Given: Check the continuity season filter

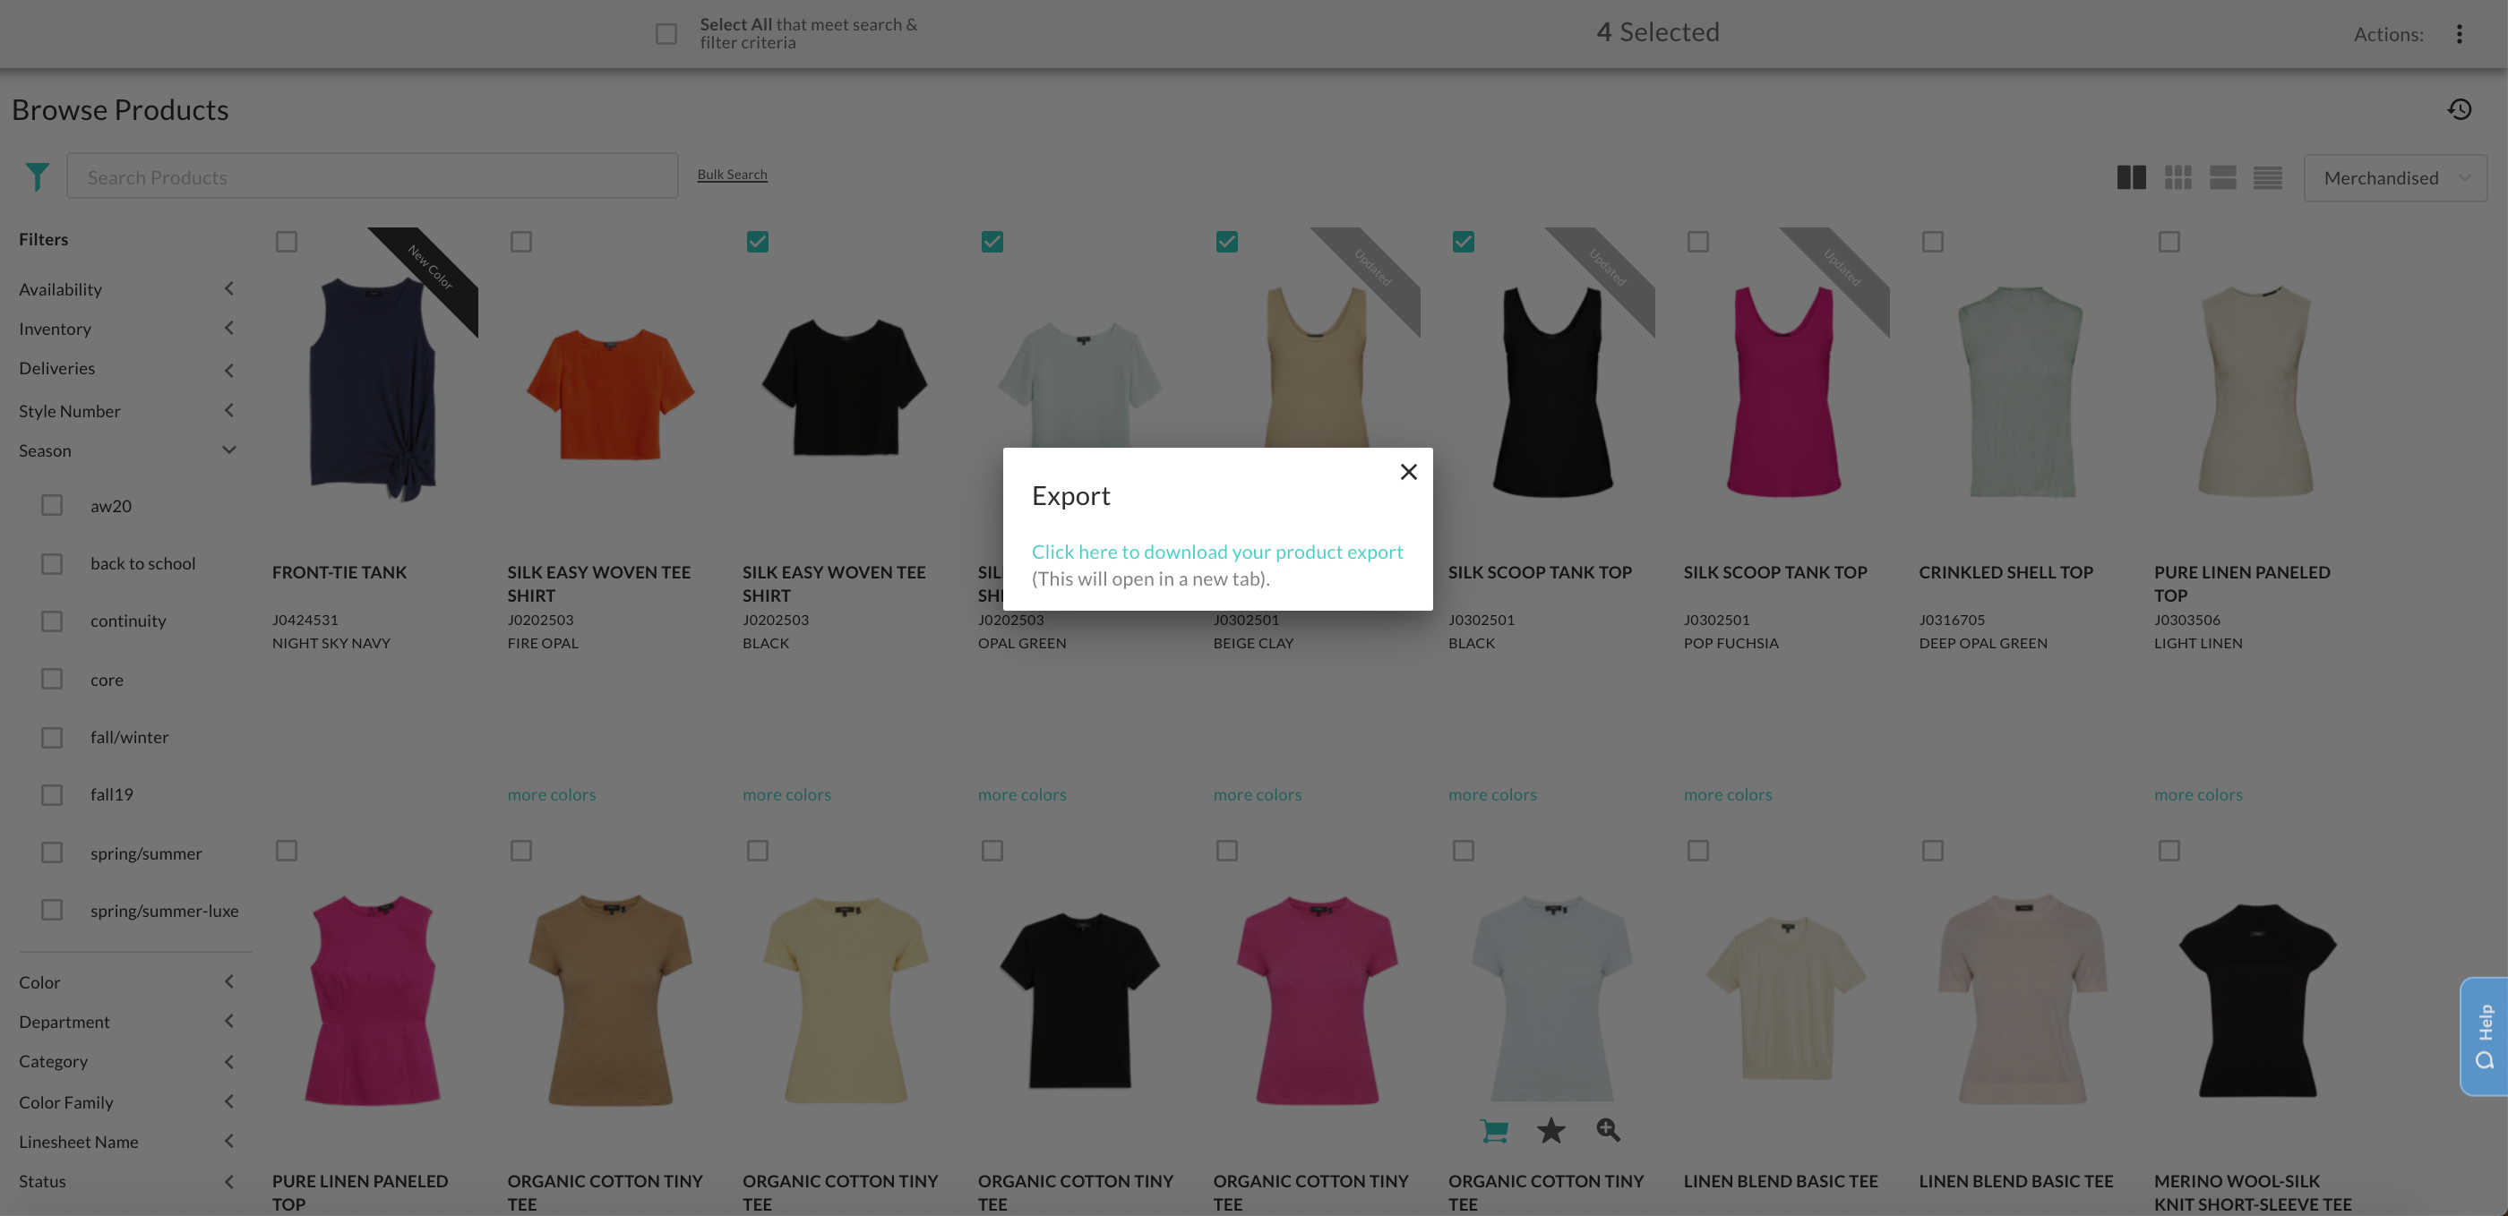Looking at the screenshot, I should click(52, 621).
